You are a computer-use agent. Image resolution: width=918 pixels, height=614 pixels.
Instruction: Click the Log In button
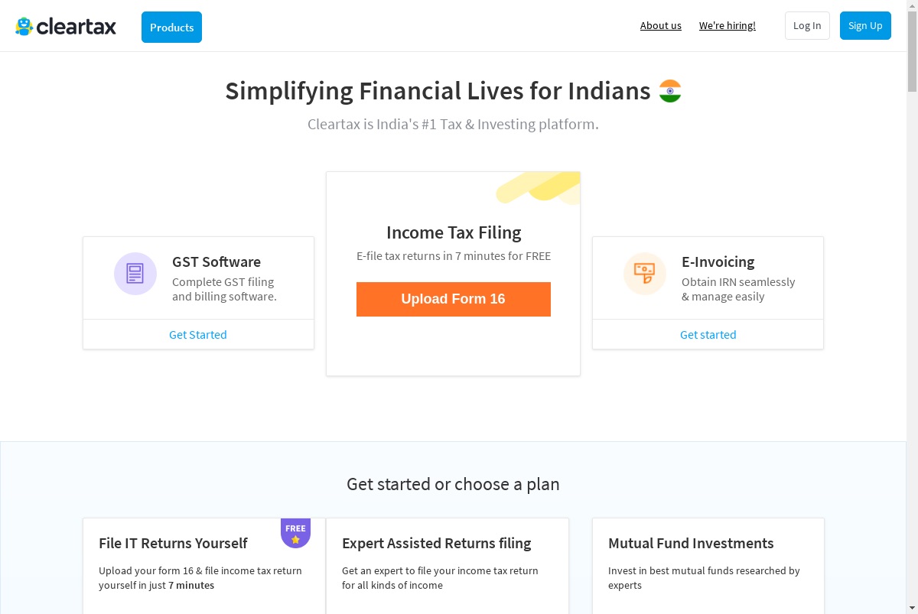point(807,25)
